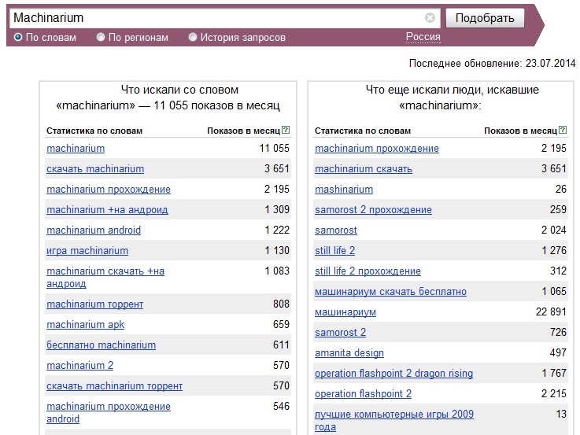Open the amanita design link
The image size is (580, 435).
(349, 353)
